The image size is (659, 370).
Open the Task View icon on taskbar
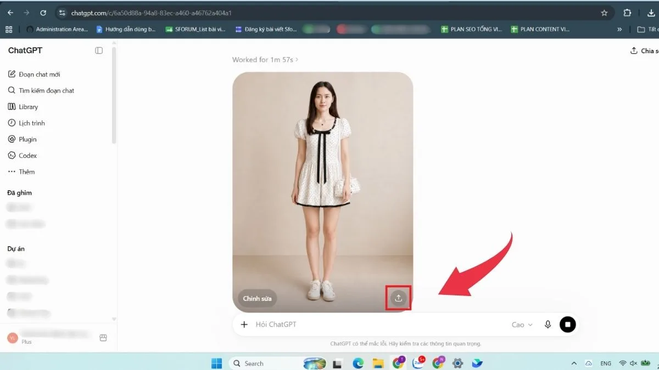[x=338, y=363]
